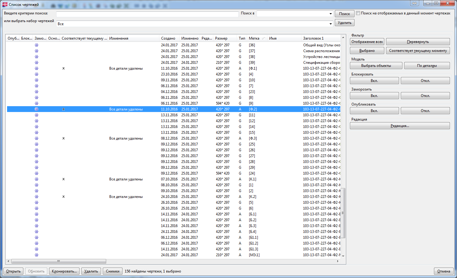Viewport: 457px width, 278px height.
Task: Click the double-arrow button in the title bar
Action: [x=414, y=3]
